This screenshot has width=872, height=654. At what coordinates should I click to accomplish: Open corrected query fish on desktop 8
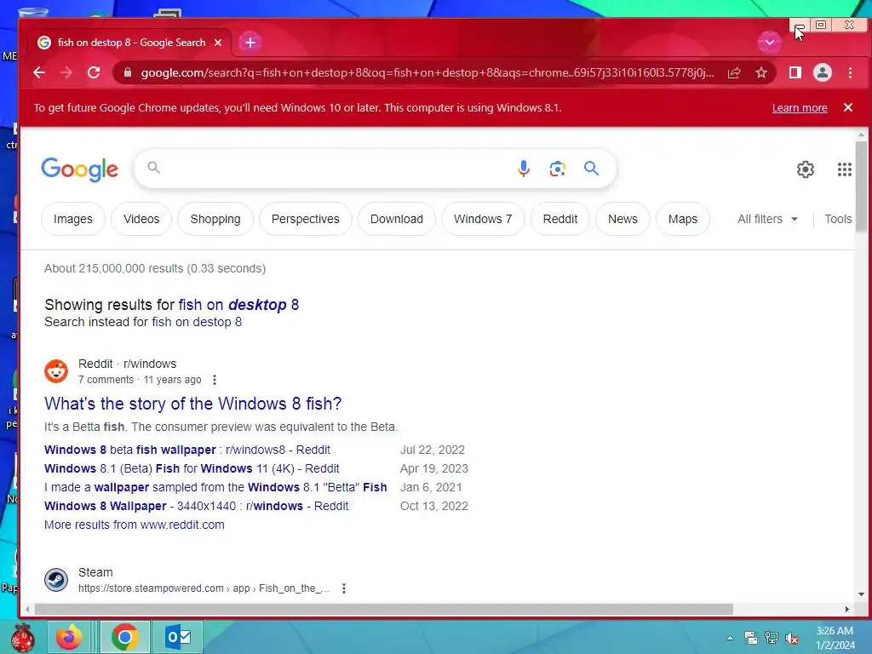tap(238, 305)
